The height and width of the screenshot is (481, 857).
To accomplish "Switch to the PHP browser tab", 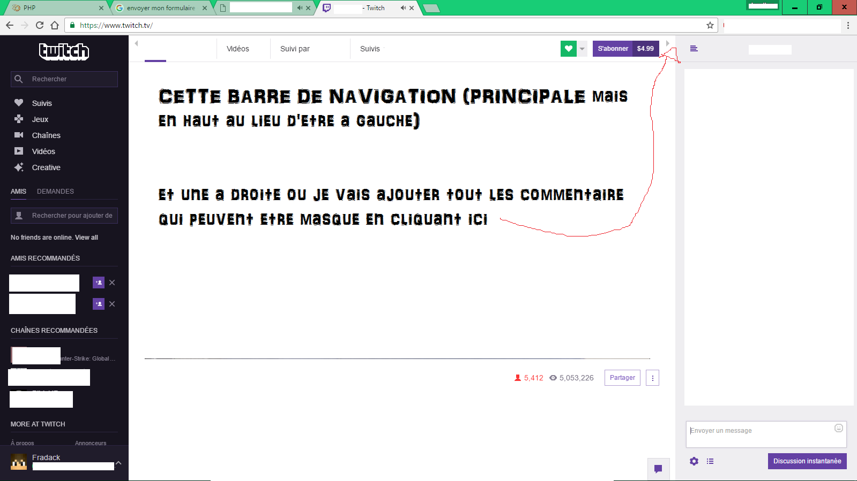I will pos(57,8).
